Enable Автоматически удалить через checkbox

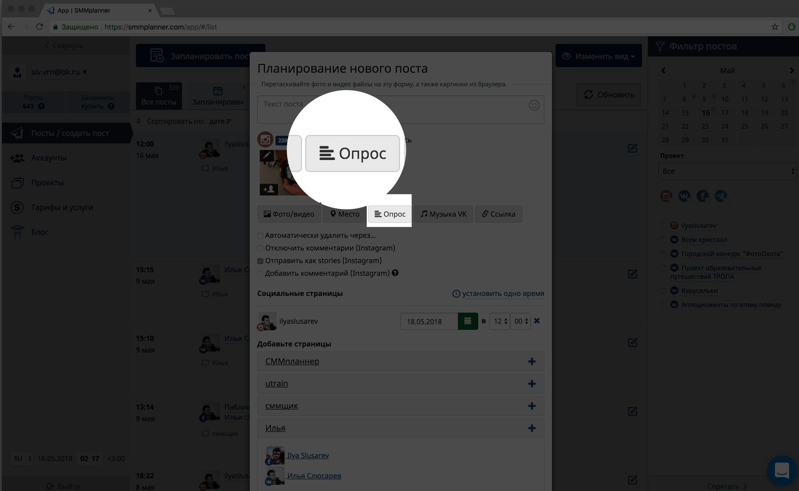(260, 236)
